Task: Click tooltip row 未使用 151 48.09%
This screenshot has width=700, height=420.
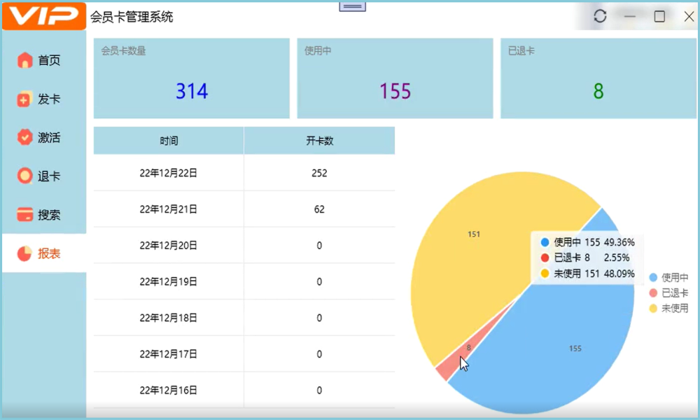Action: pyautogui.click(x=587, y=274)
